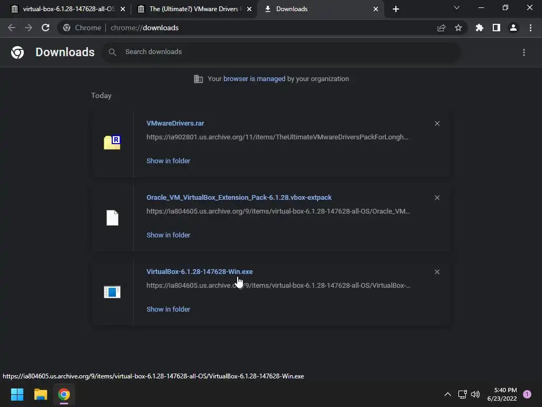
Task: Expand the tab search chevron
Action: 457,7
